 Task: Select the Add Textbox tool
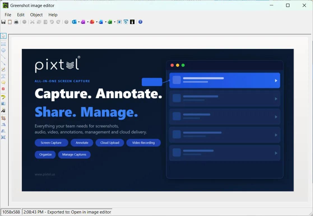point(3,76)
